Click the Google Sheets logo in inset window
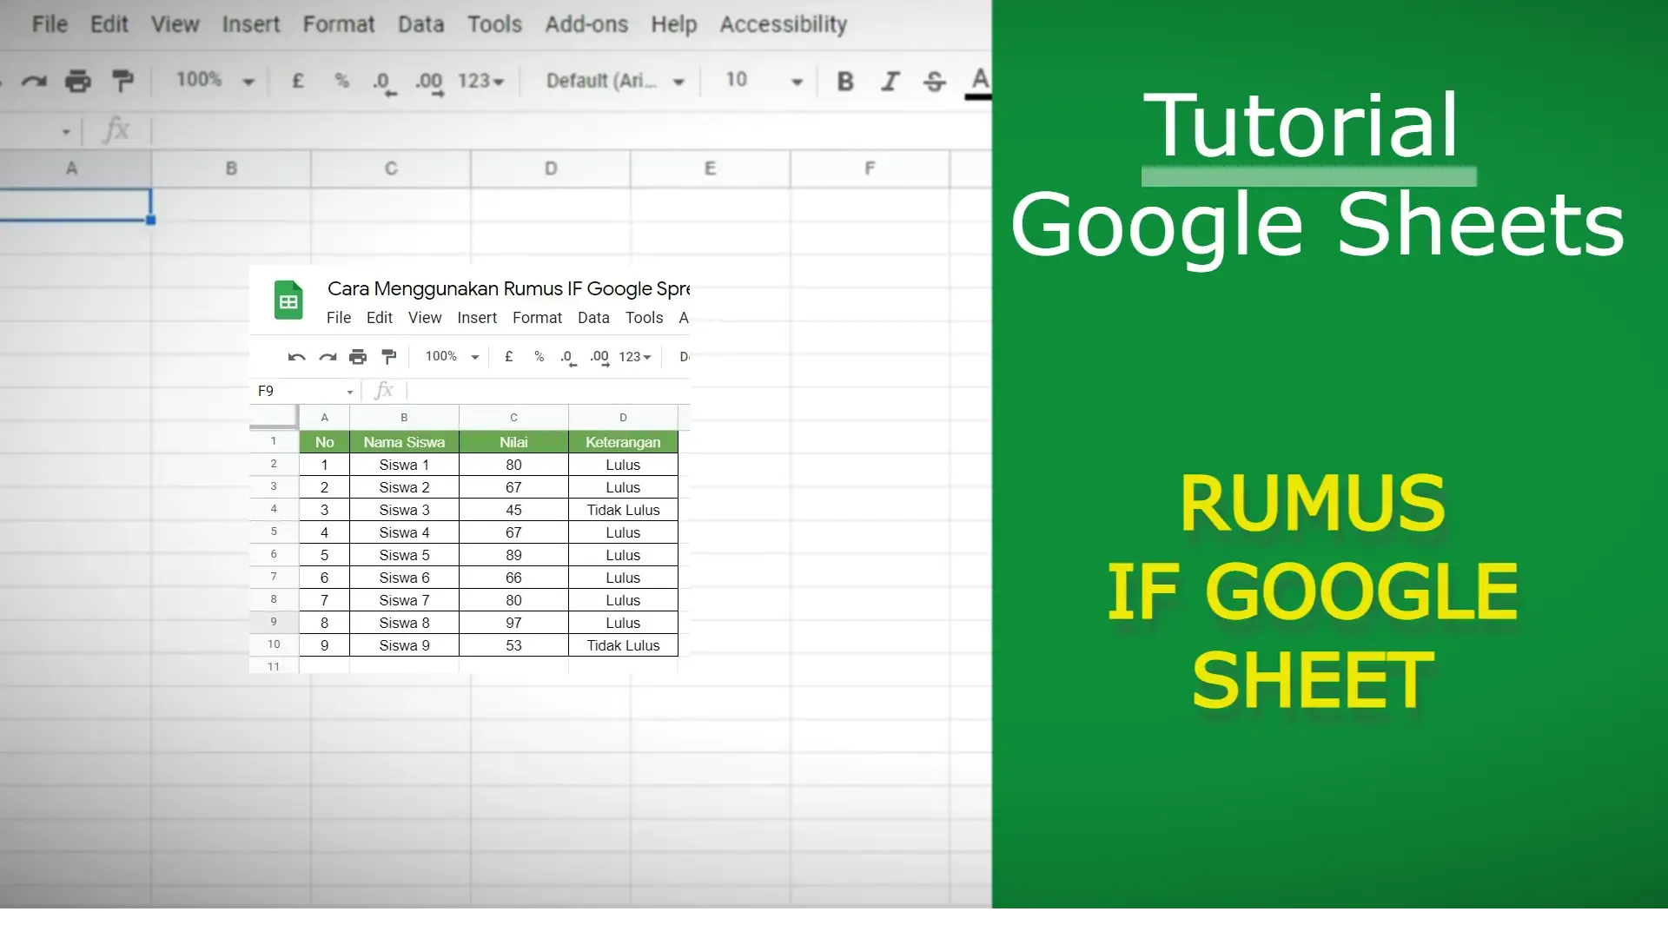The height and width of the screenshot is (938, 1668). tap(288, 301)
